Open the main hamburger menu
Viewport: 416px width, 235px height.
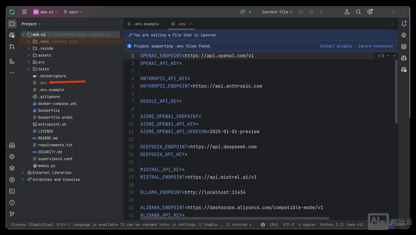click(24, 12)
